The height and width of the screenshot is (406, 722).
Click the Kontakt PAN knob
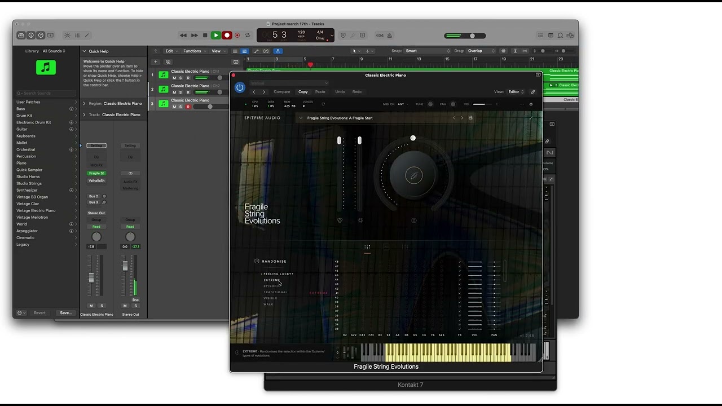click(x=453, y=104)
